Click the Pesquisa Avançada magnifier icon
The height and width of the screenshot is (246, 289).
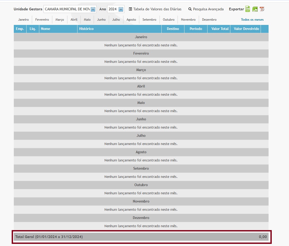click(190, 9)
